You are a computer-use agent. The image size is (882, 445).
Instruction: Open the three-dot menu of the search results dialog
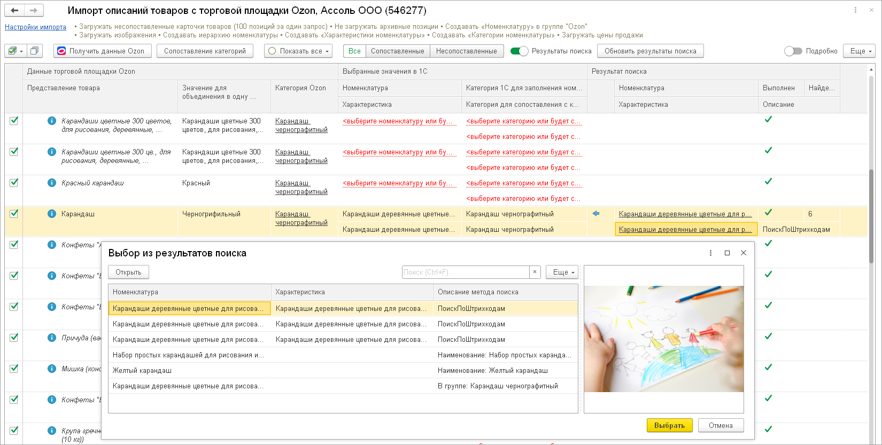pyautogui.click(x=710, y=253)
